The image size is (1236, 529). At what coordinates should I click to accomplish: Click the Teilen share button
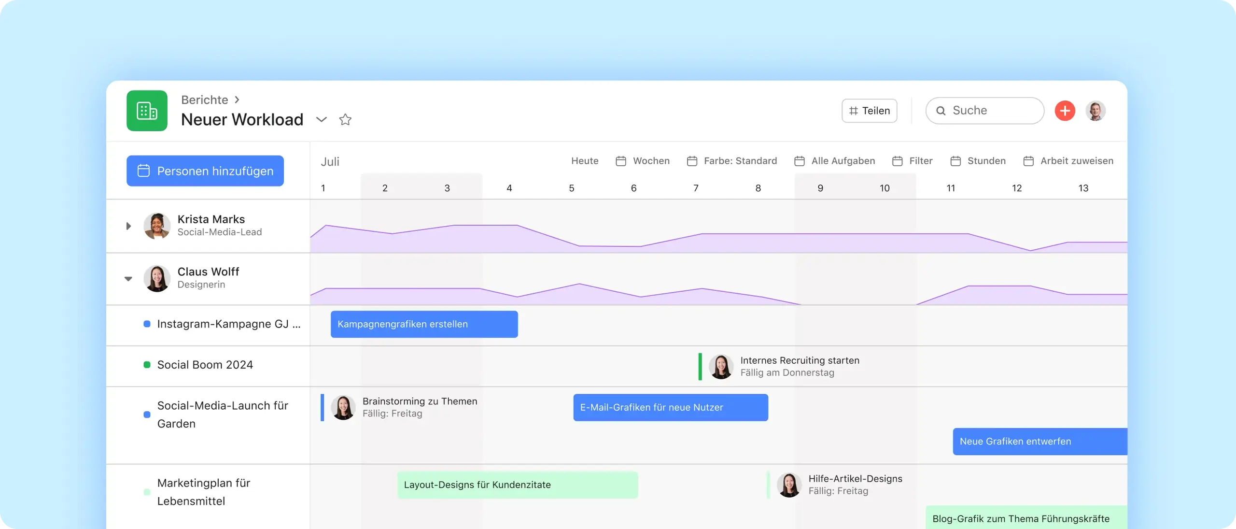coord(869,111)
